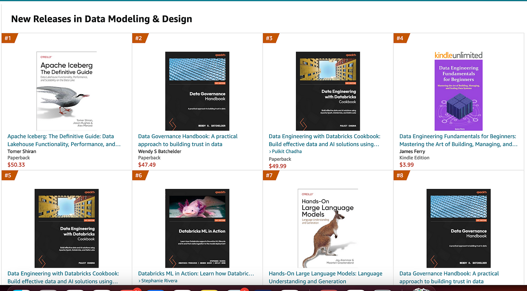
Task: Click the kindleunlimited logo above book #4
Action: 458,55
